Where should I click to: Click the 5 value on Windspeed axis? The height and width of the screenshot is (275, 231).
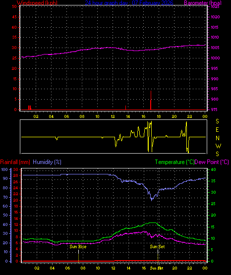(15, 99)
